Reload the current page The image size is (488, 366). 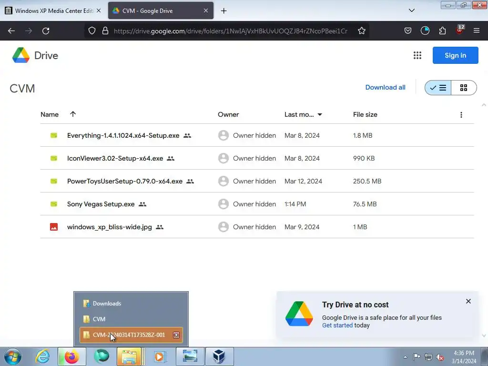click(46, 31)
